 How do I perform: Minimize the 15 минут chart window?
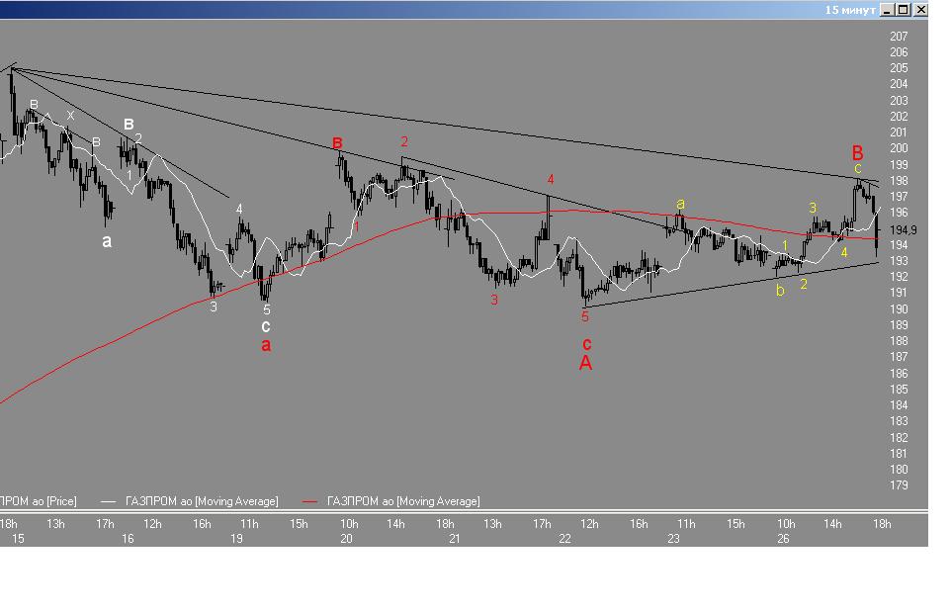(x=888, y=10)
